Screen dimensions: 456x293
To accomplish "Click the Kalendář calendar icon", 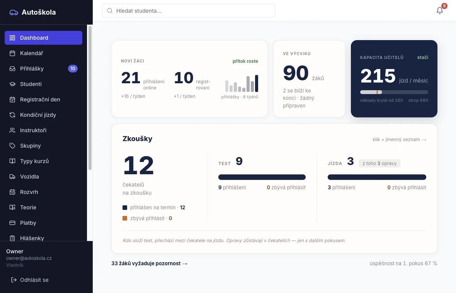I will point(12,53).
